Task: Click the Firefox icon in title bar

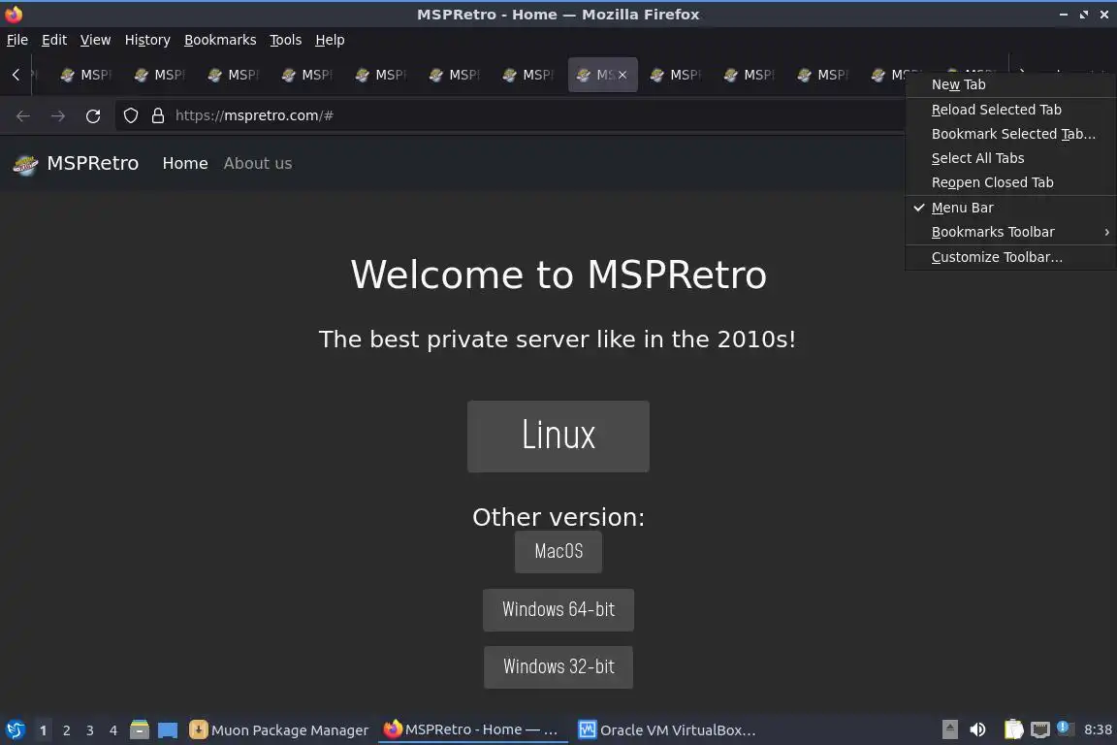Action: [14, 15]
